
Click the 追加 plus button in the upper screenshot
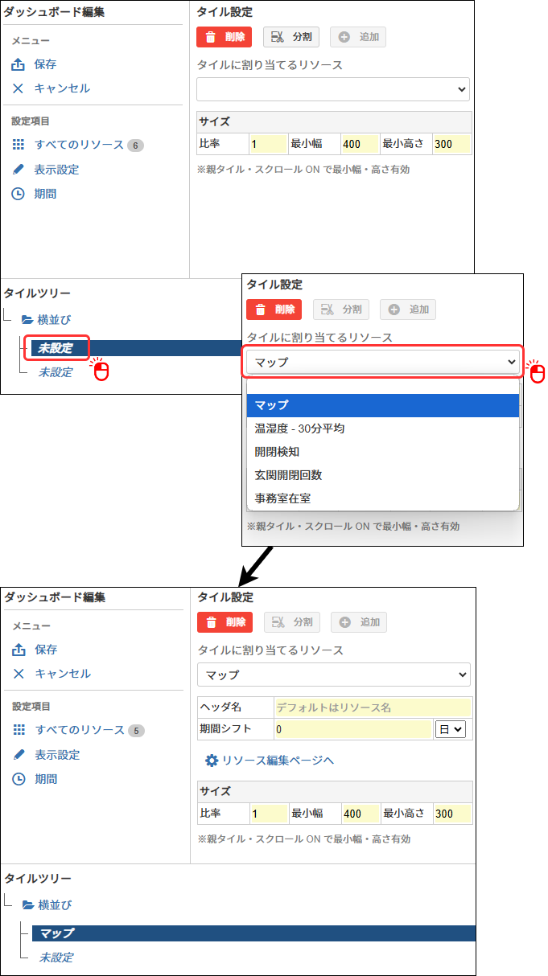point(358,37)
